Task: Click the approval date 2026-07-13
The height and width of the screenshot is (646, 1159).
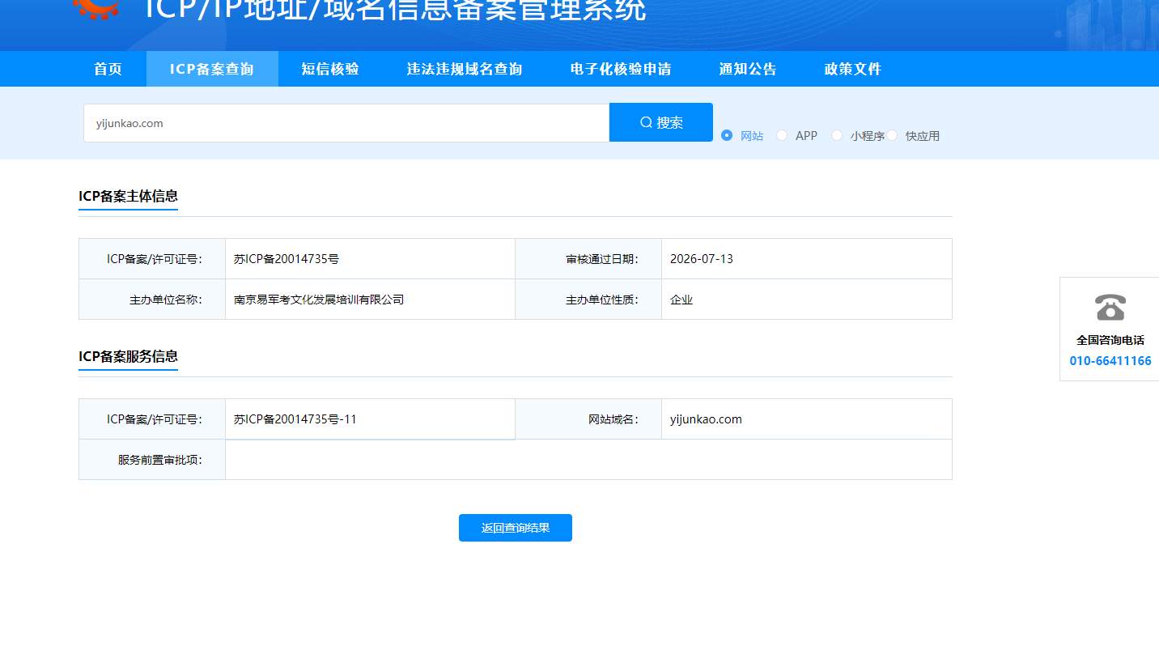Action: coord(702,259)
